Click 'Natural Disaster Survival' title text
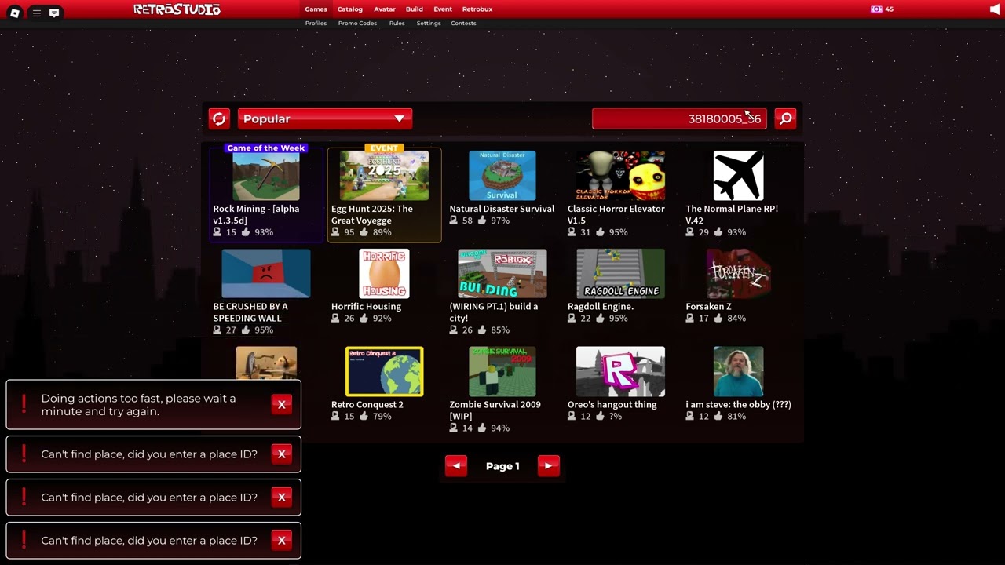This screenshot has height=565, width=1005. coord(502,209)
